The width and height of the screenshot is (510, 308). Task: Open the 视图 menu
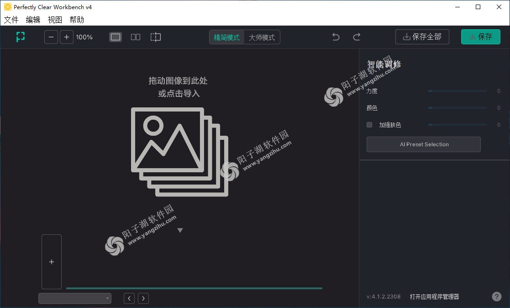pyautogui.click(x=55, y=20)
